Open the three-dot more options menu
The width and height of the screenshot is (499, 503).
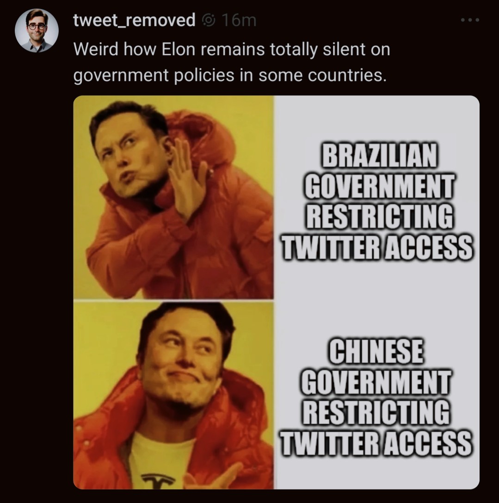tap(470, 20)
